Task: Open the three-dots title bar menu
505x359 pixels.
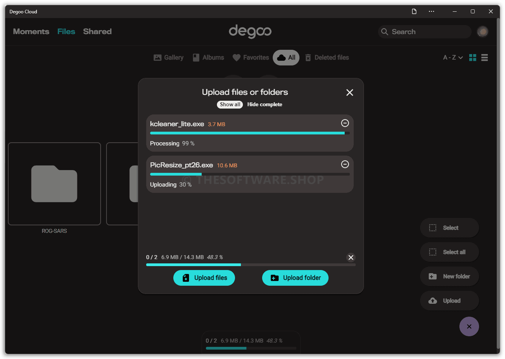Action: 432,11
